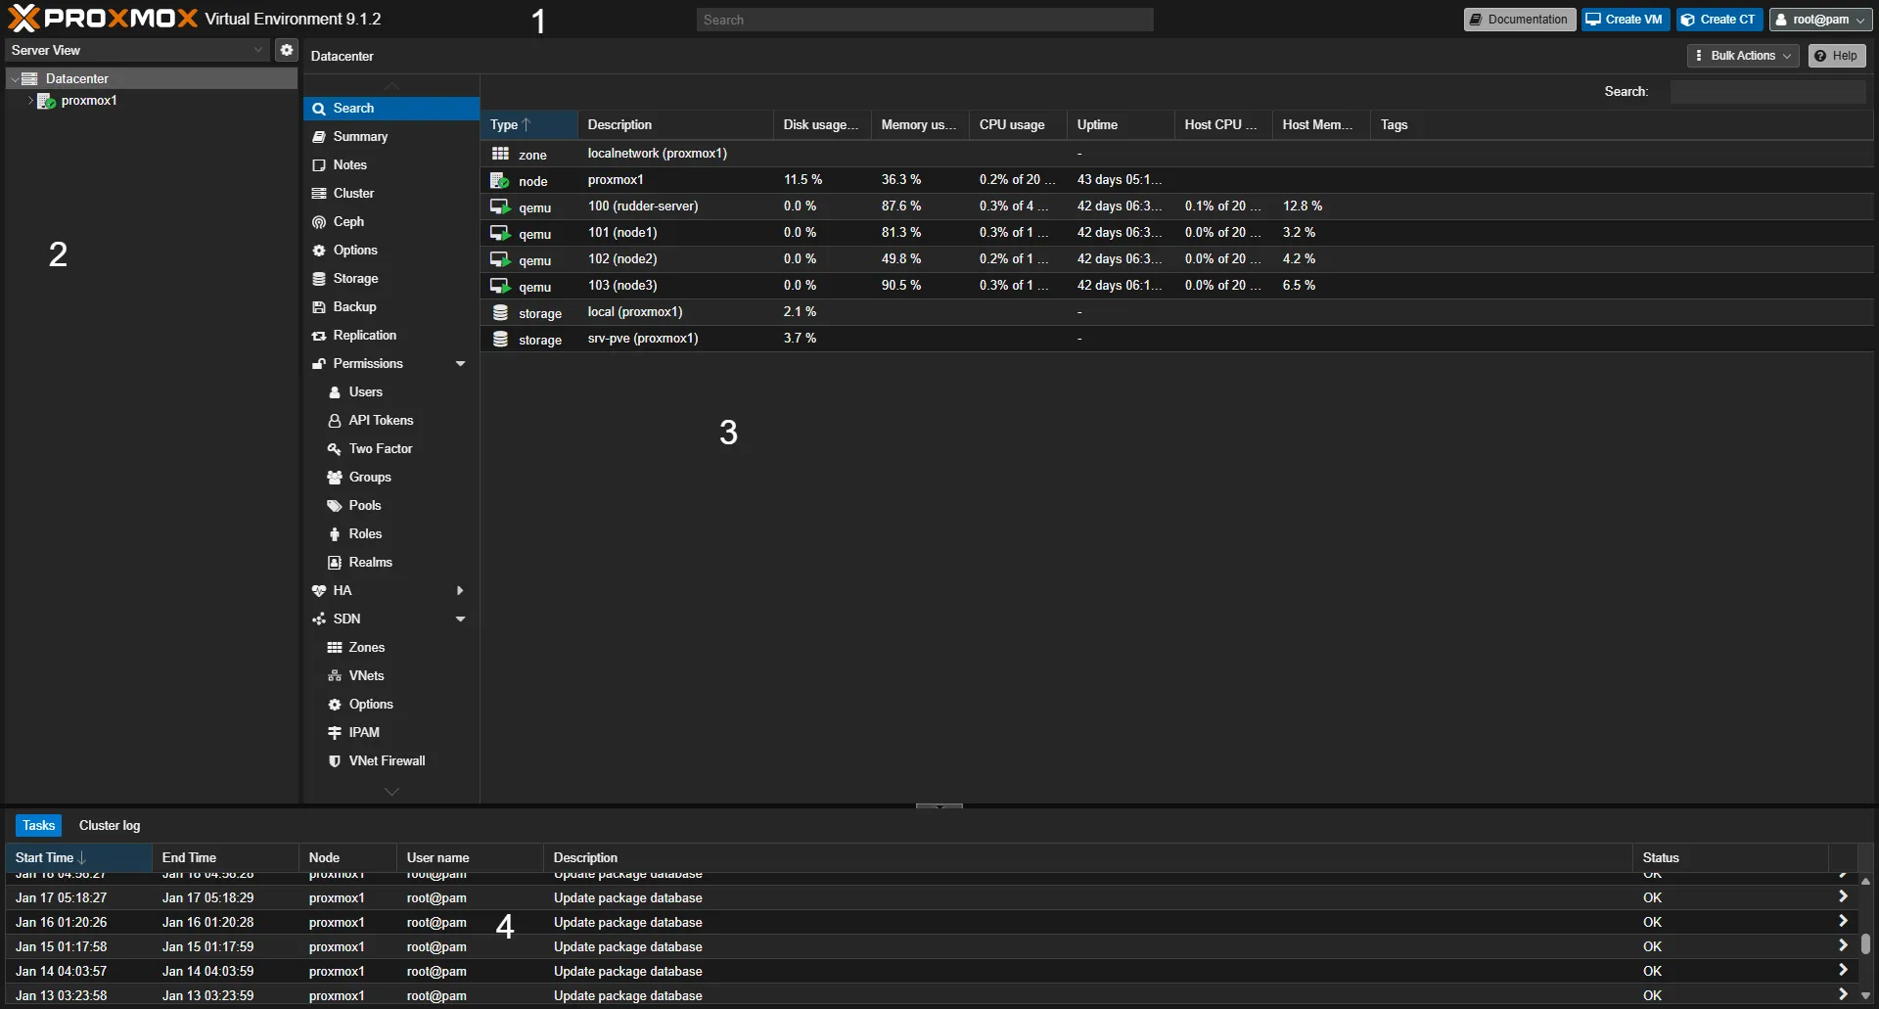Open the Server View dropdown
Screen dimensions: 1879x1009
tap(256, 50)
